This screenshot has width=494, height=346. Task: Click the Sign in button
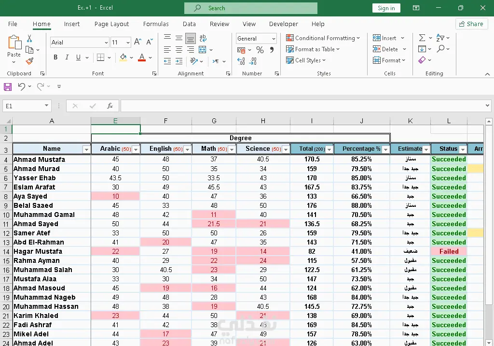(x=386, y=8)
